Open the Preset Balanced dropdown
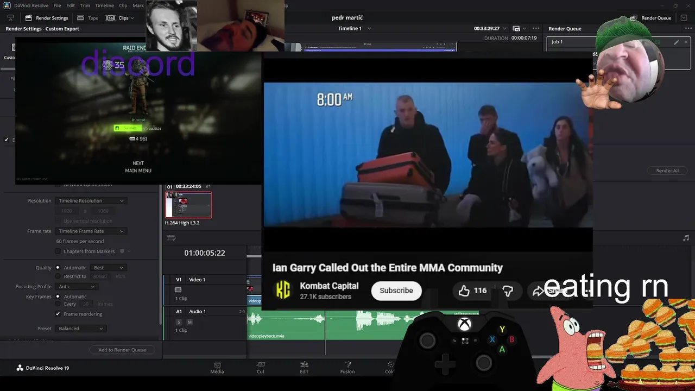Image resolution: width=695 pixels, height=391 pixels. coord(80,329)
